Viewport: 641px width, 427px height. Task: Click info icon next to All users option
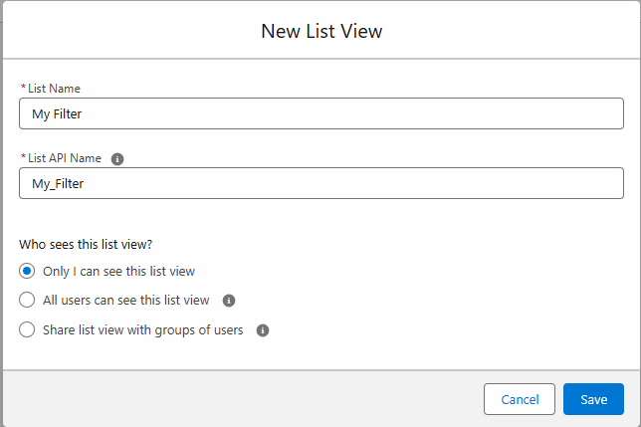click(x=229, y=301)
